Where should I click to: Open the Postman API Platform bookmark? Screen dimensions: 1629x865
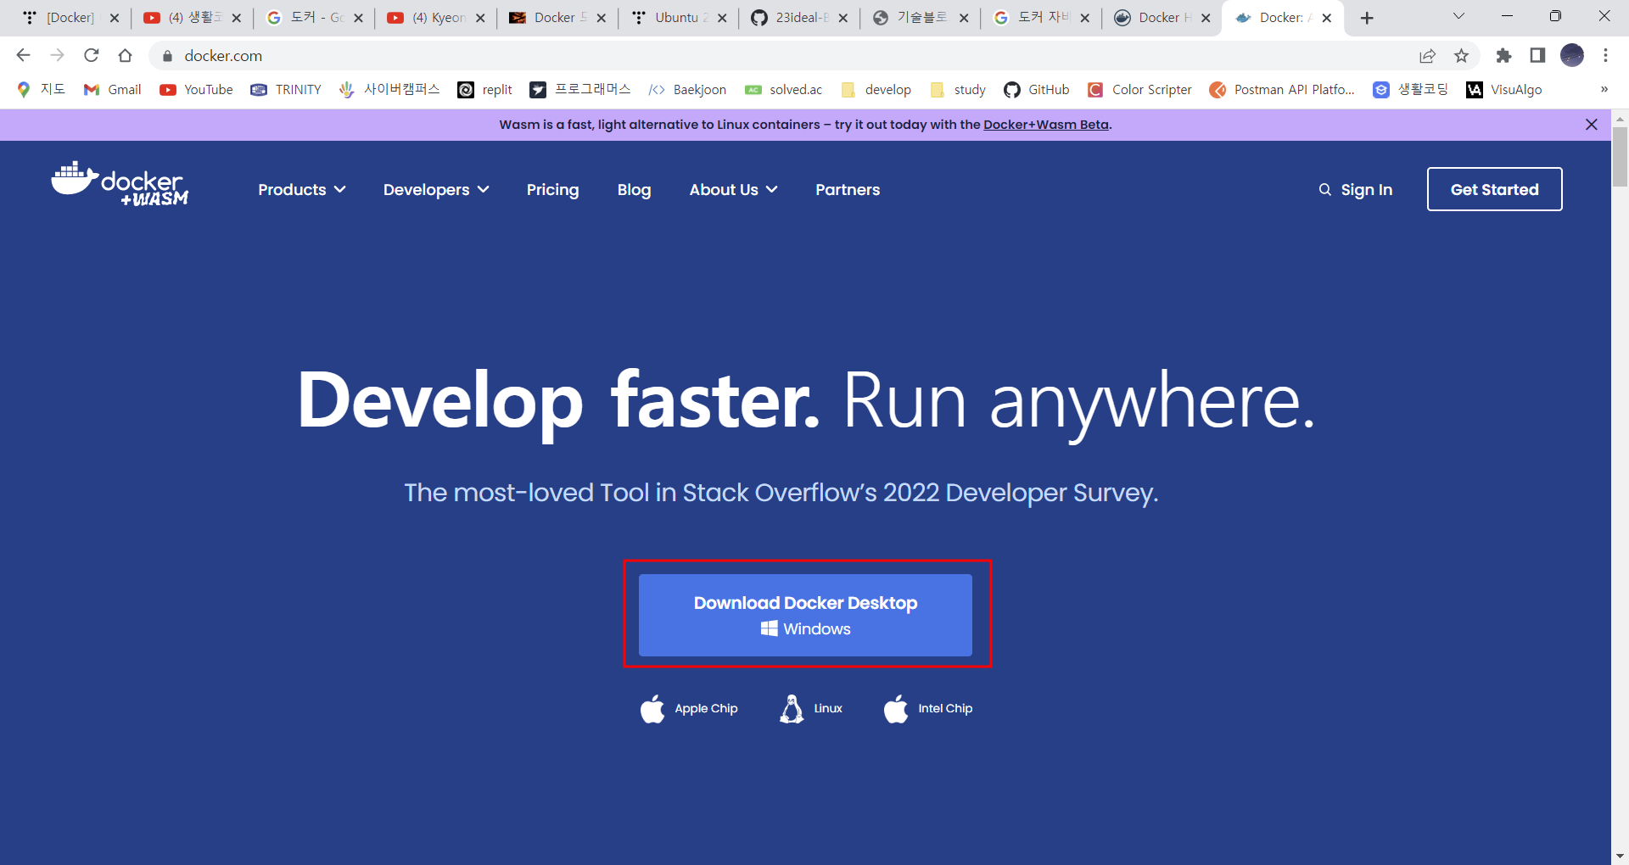(1282, 90)
